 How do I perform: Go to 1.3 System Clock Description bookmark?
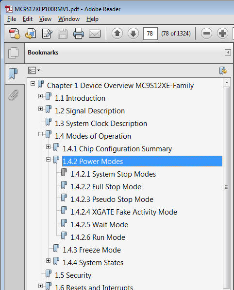(101, 124)
